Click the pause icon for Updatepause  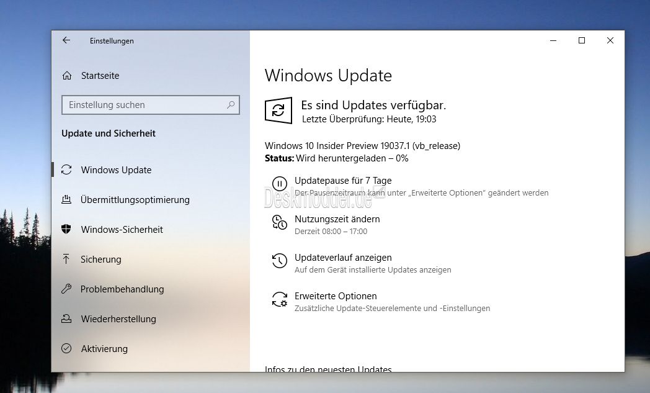(x=279, y=183)
